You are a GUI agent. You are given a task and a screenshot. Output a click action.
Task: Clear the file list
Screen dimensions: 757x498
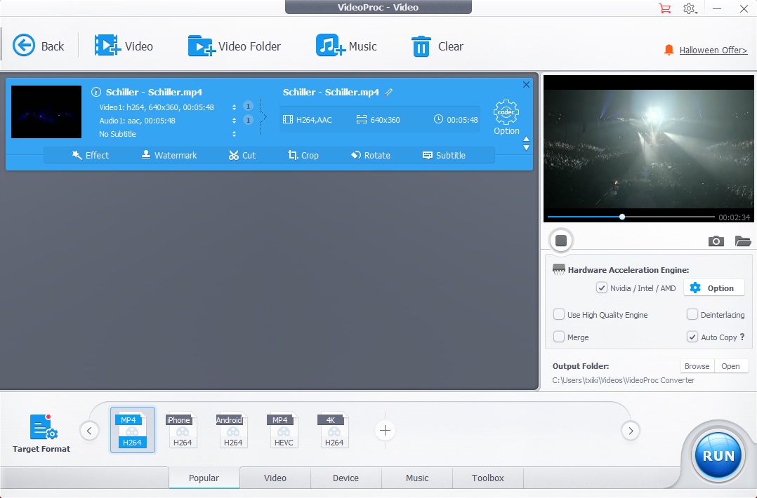pyautogui.click(x=437, y=46)
